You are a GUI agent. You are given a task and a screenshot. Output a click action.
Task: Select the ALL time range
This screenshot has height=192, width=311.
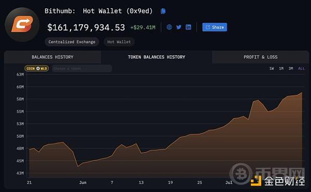[301, 68]
